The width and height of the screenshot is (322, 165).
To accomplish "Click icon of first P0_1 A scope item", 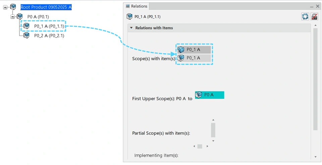I will [181, 50].
